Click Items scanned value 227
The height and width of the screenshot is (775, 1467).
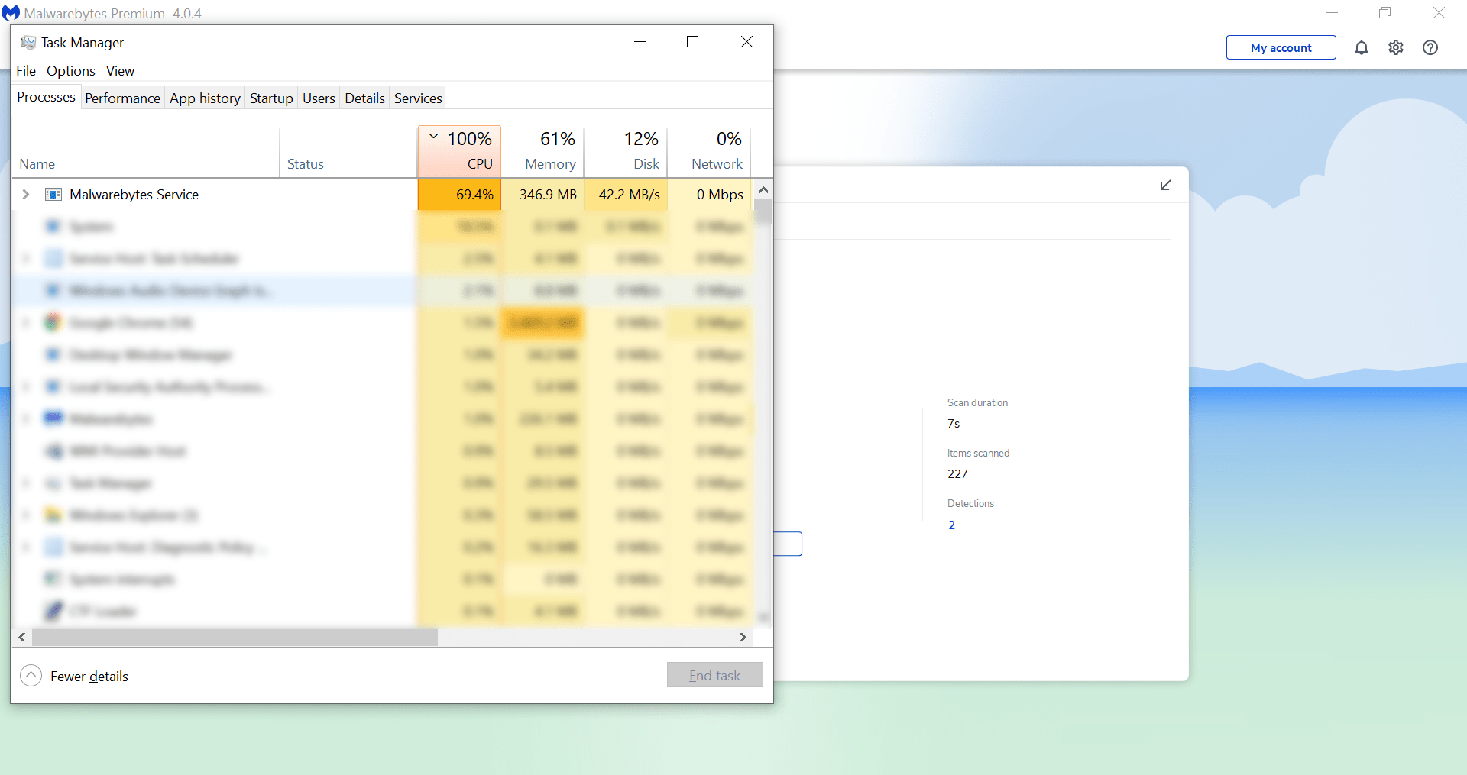(957, 473)
